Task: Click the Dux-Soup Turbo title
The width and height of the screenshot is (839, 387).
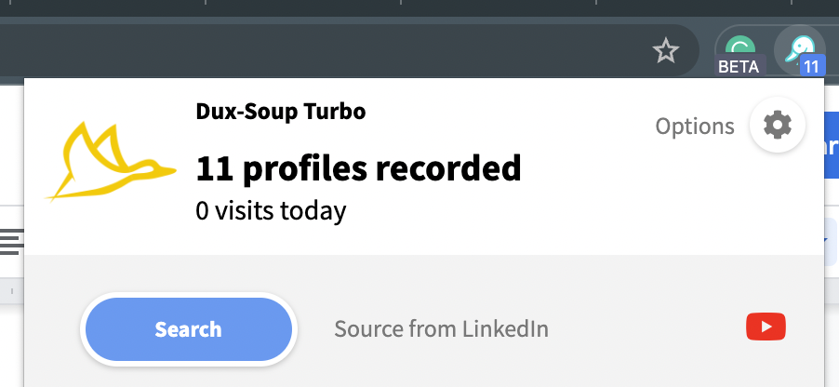Action: [x=281, y=112]
